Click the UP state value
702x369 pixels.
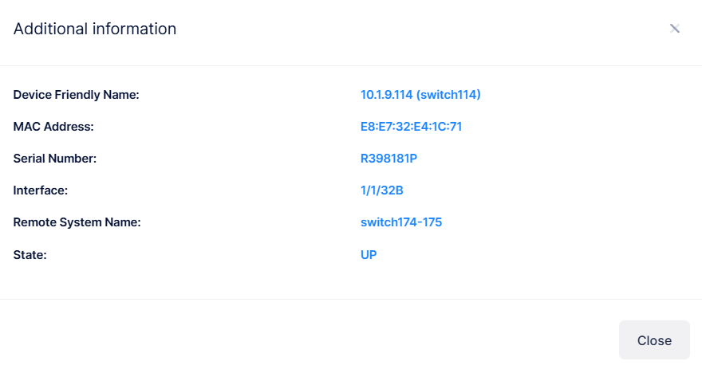[369, 254]
